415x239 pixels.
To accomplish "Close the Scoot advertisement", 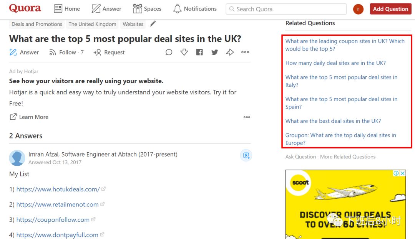I will pyautogui.click(x=403, y=173).
